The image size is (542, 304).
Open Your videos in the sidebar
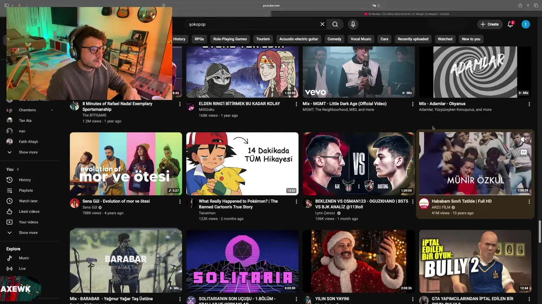coord(28,222)
